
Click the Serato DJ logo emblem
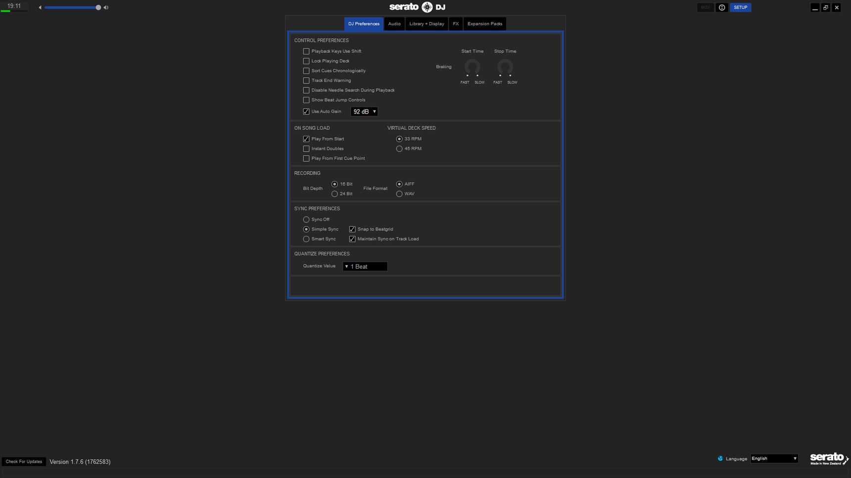pos(427,7)
